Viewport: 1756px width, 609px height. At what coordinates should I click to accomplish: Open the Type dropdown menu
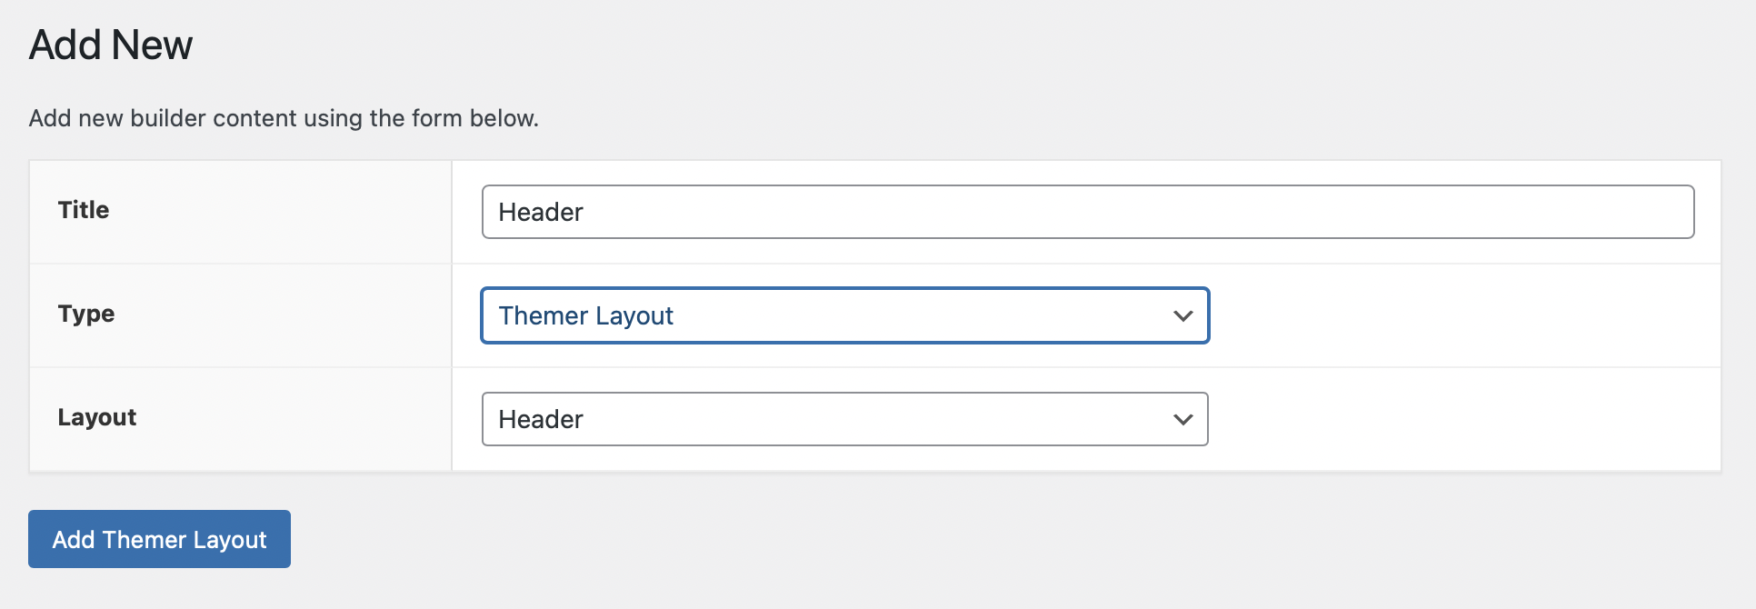pyautogui.click(x=843, y=315)
